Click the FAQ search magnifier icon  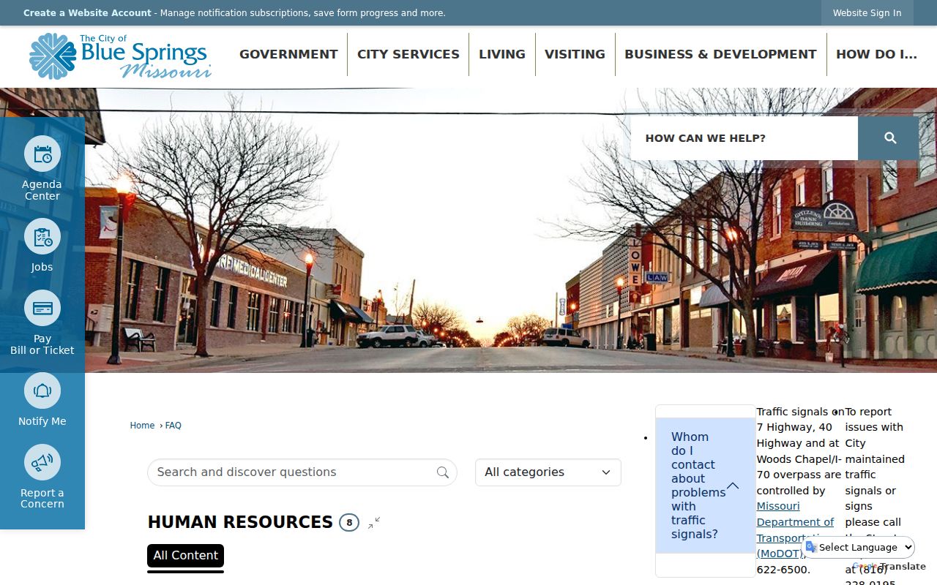pos(443,472)
